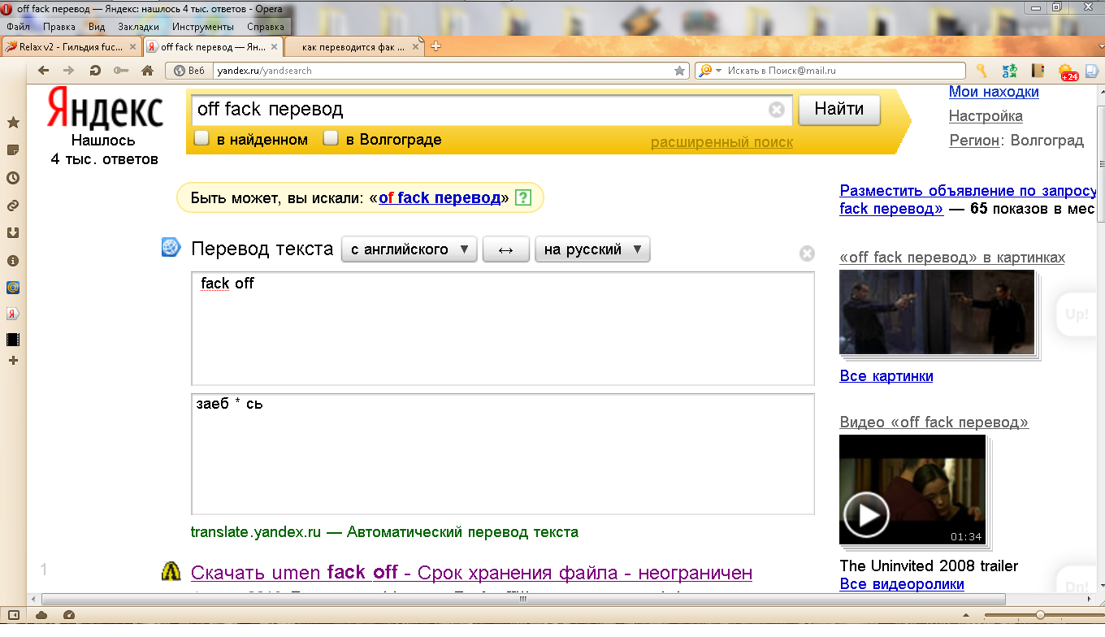Open the Справка menu
Image resolution: width=1105 pixels, height=637 pixels.
pyautogui.click(x=265, y=27)
